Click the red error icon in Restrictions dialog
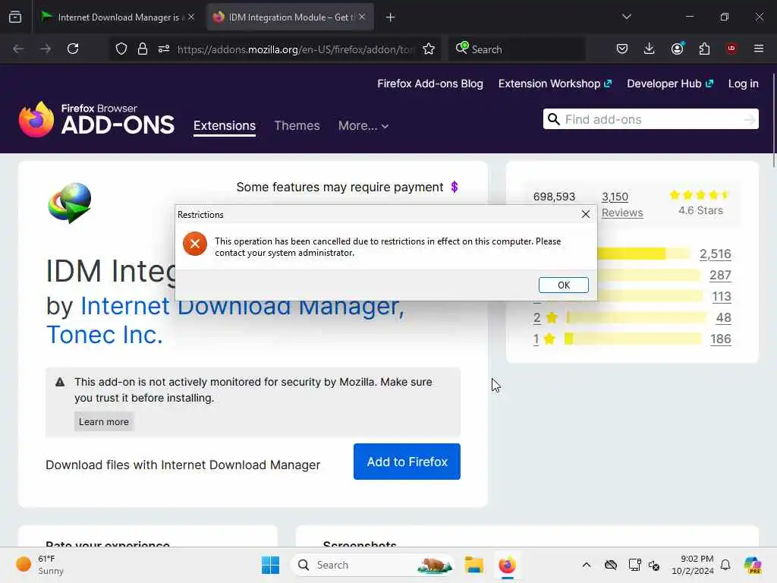Viewport: 777px width, 583px height. point(195,244)
